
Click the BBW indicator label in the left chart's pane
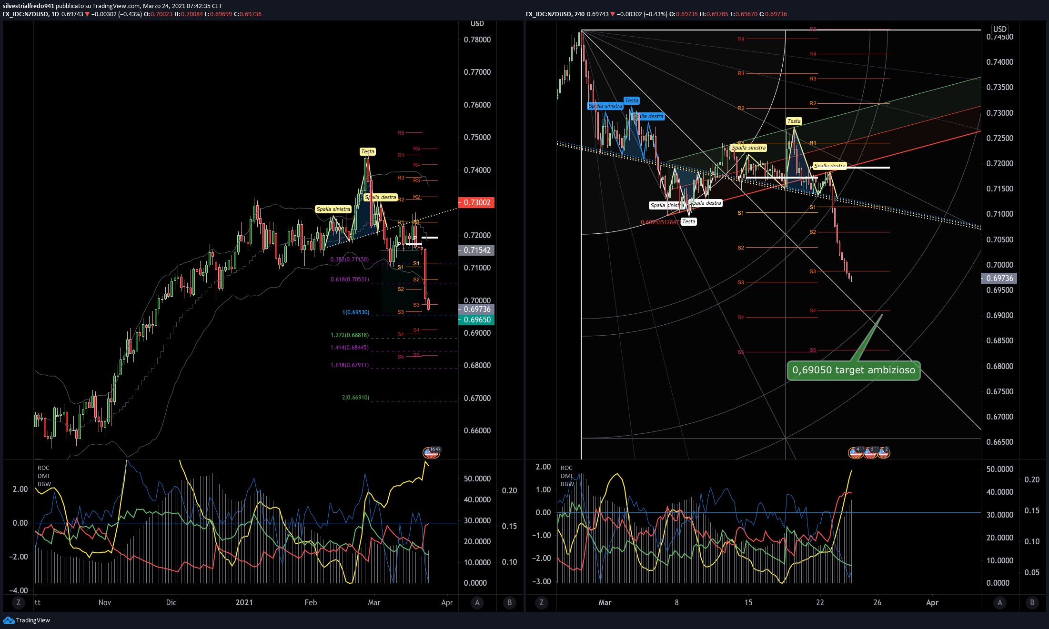44,484
